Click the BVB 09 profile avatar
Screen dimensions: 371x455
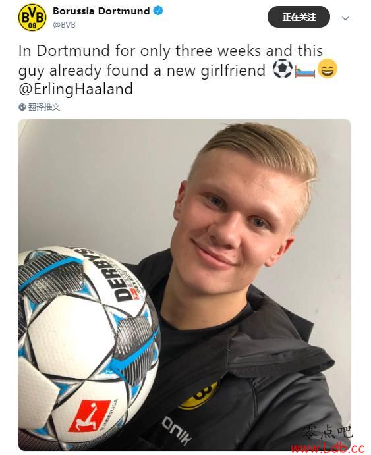click(32, 17)
